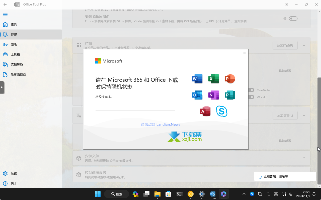Click the overlapping windows tray icon
Viewport: 321px width, 200px height.
pyautogui.click(x=260, y=194)
